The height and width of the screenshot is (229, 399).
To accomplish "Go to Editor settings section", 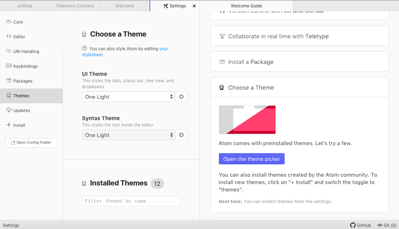I will point(19,37).
